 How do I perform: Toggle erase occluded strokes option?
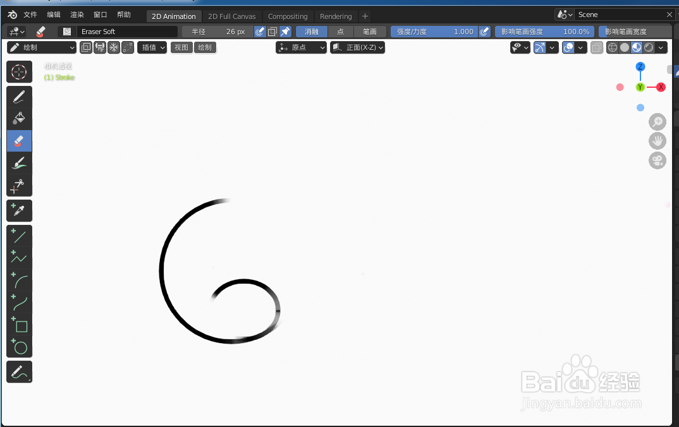(x=272, y=32)
